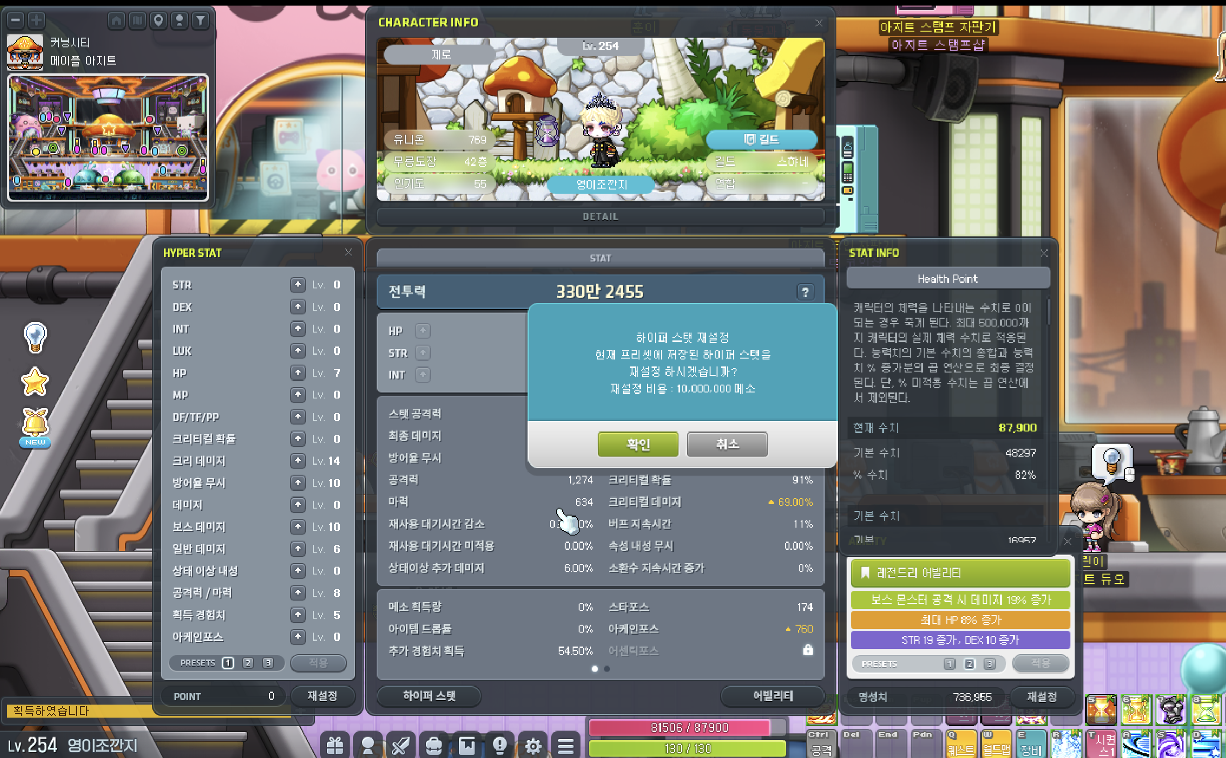Click the Ctrl 공격 quick slot
Screen dimensions: 1226x758
821,744
